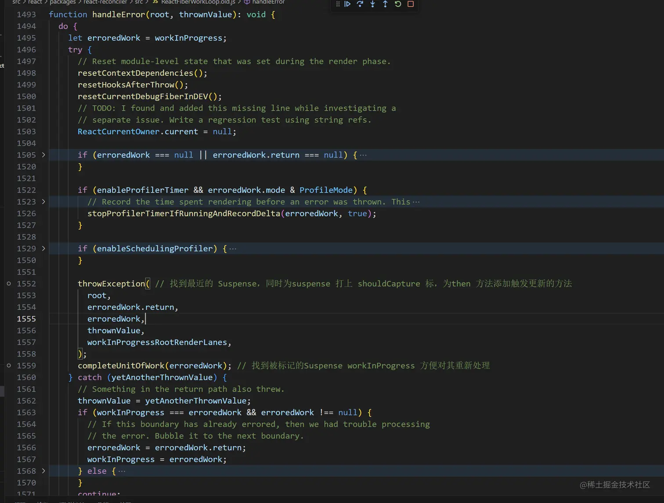Click 'erroredWork.return,' argument on line 1554
Screen dimensions: 664x503
(133, 307)
